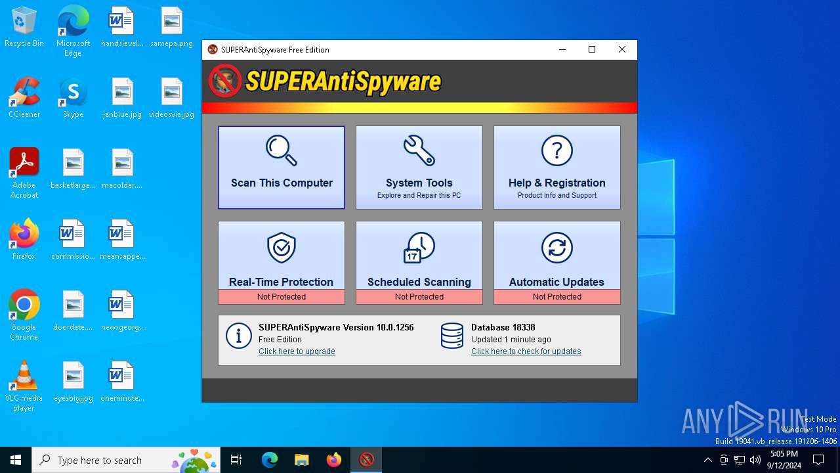Click the Scan This Computer magnifier icon
The height and width of the screenshot is (473, 840).
(282, 150)
